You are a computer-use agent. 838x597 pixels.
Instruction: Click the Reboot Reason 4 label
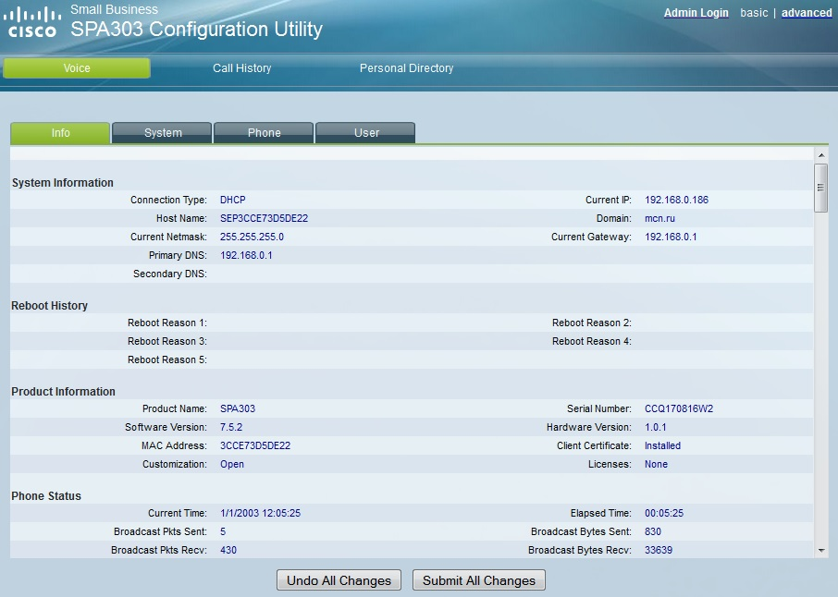tap(592, 341)
